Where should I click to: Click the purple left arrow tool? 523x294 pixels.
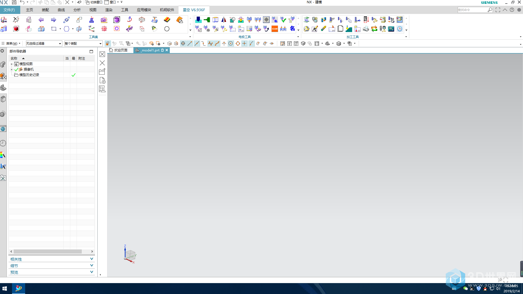41,20
